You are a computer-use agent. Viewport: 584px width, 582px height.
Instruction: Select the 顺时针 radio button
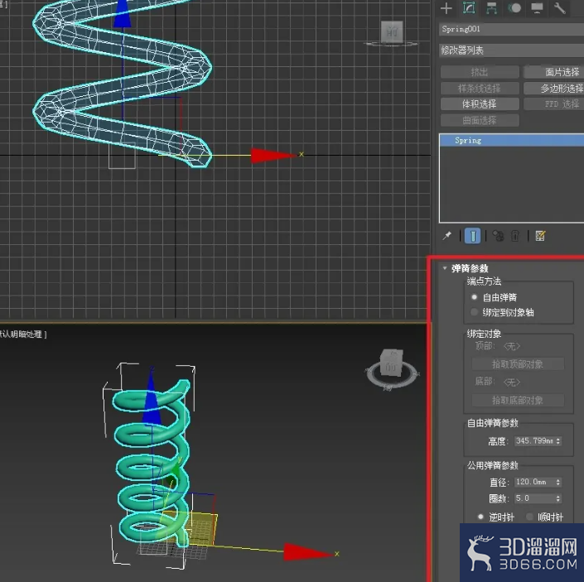pyautogui.click(x=529, y=517)
